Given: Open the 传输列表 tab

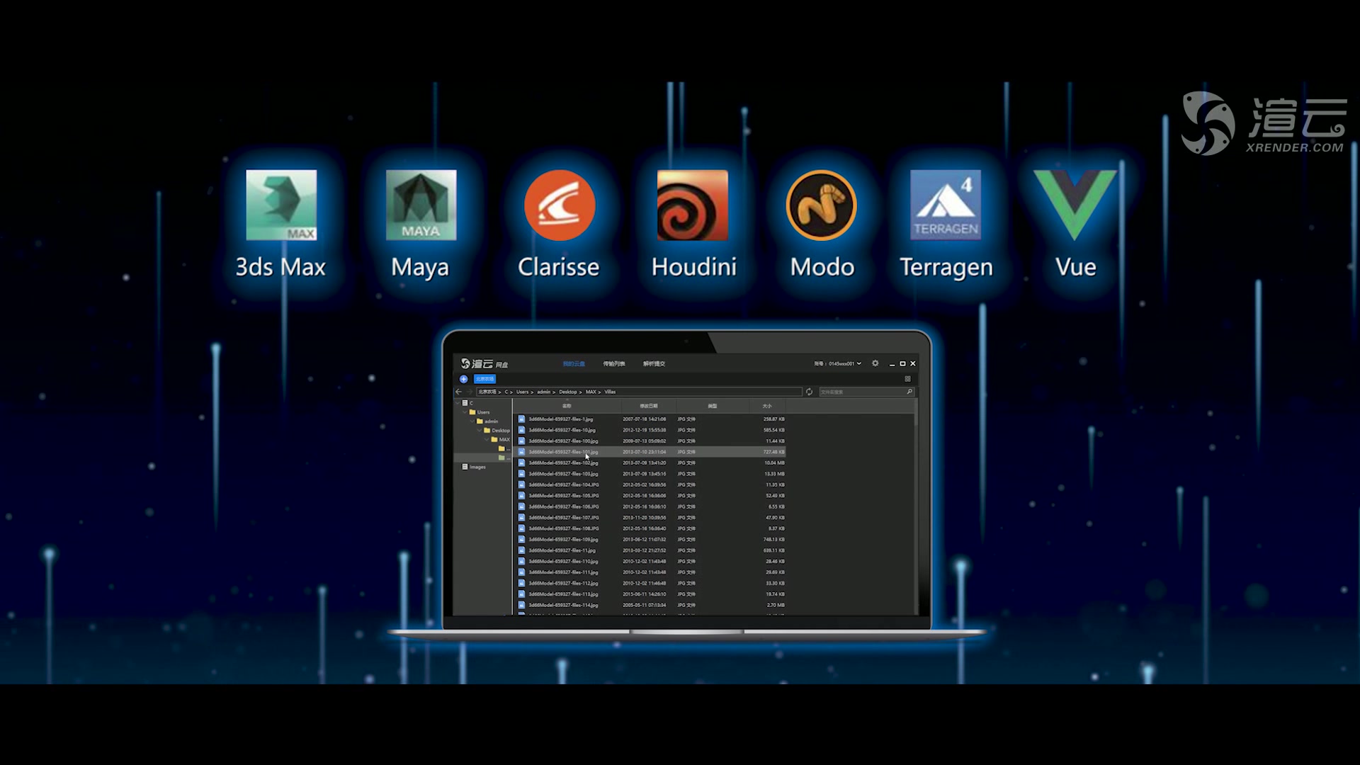Looking at the screenshot, I should point(614,364).
